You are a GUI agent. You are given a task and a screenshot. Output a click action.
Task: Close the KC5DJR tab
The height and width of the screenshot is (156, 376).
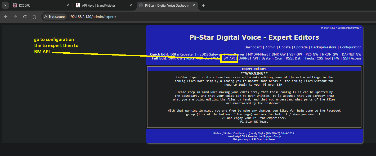[68, 5]
